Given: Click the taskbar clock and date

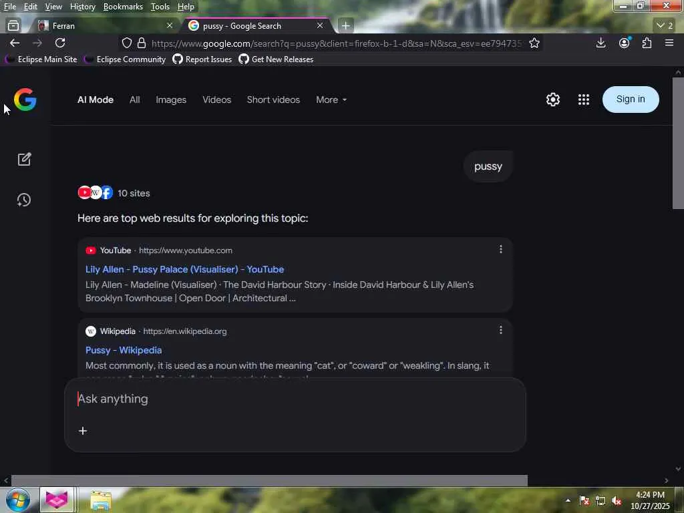Looking at the screenshot, I should click(650, 500).
